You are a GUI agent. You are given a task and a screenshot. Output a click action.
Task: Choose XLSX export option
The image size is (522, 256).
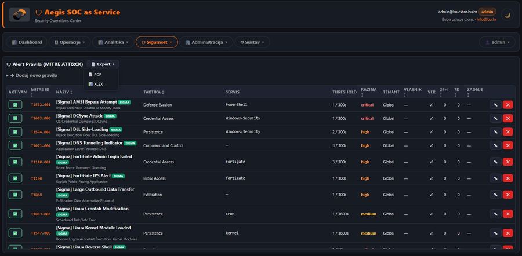(98, 85)
